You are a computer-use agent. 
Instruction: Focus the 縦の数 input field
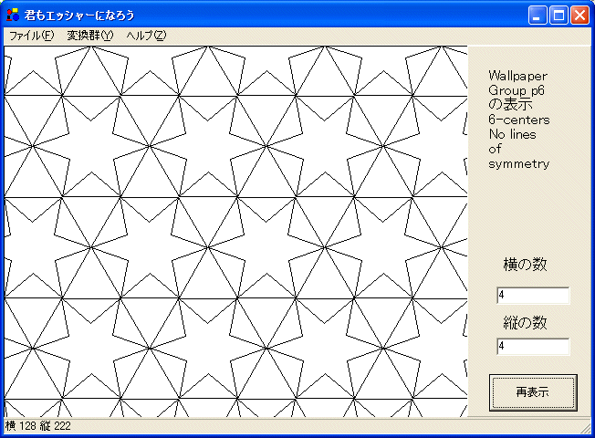[x=533, y=347]
